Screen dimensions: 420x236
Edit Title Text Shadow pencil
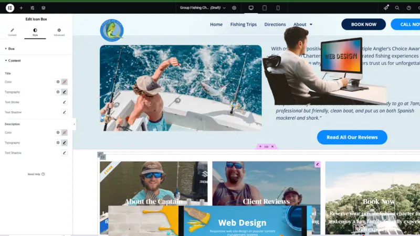[x=64, y=112]
